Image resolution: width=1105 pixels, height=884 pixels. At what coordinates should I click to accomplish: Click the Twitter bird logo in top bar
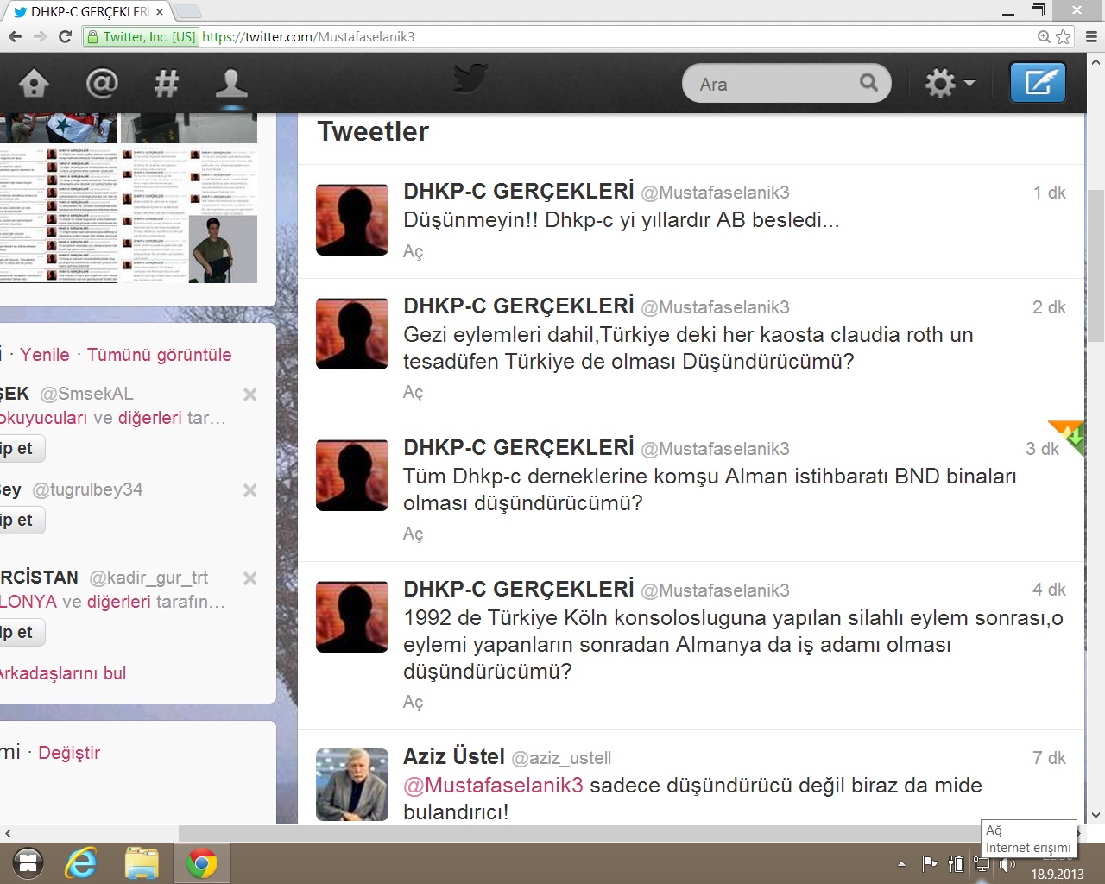[x=470, y=78]
